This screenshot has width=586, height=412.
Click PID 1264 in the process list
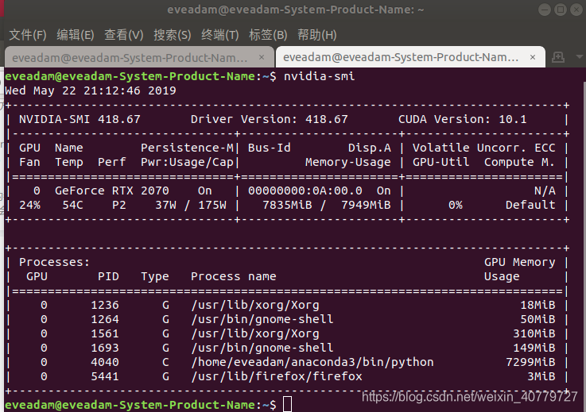pos(105,319)
